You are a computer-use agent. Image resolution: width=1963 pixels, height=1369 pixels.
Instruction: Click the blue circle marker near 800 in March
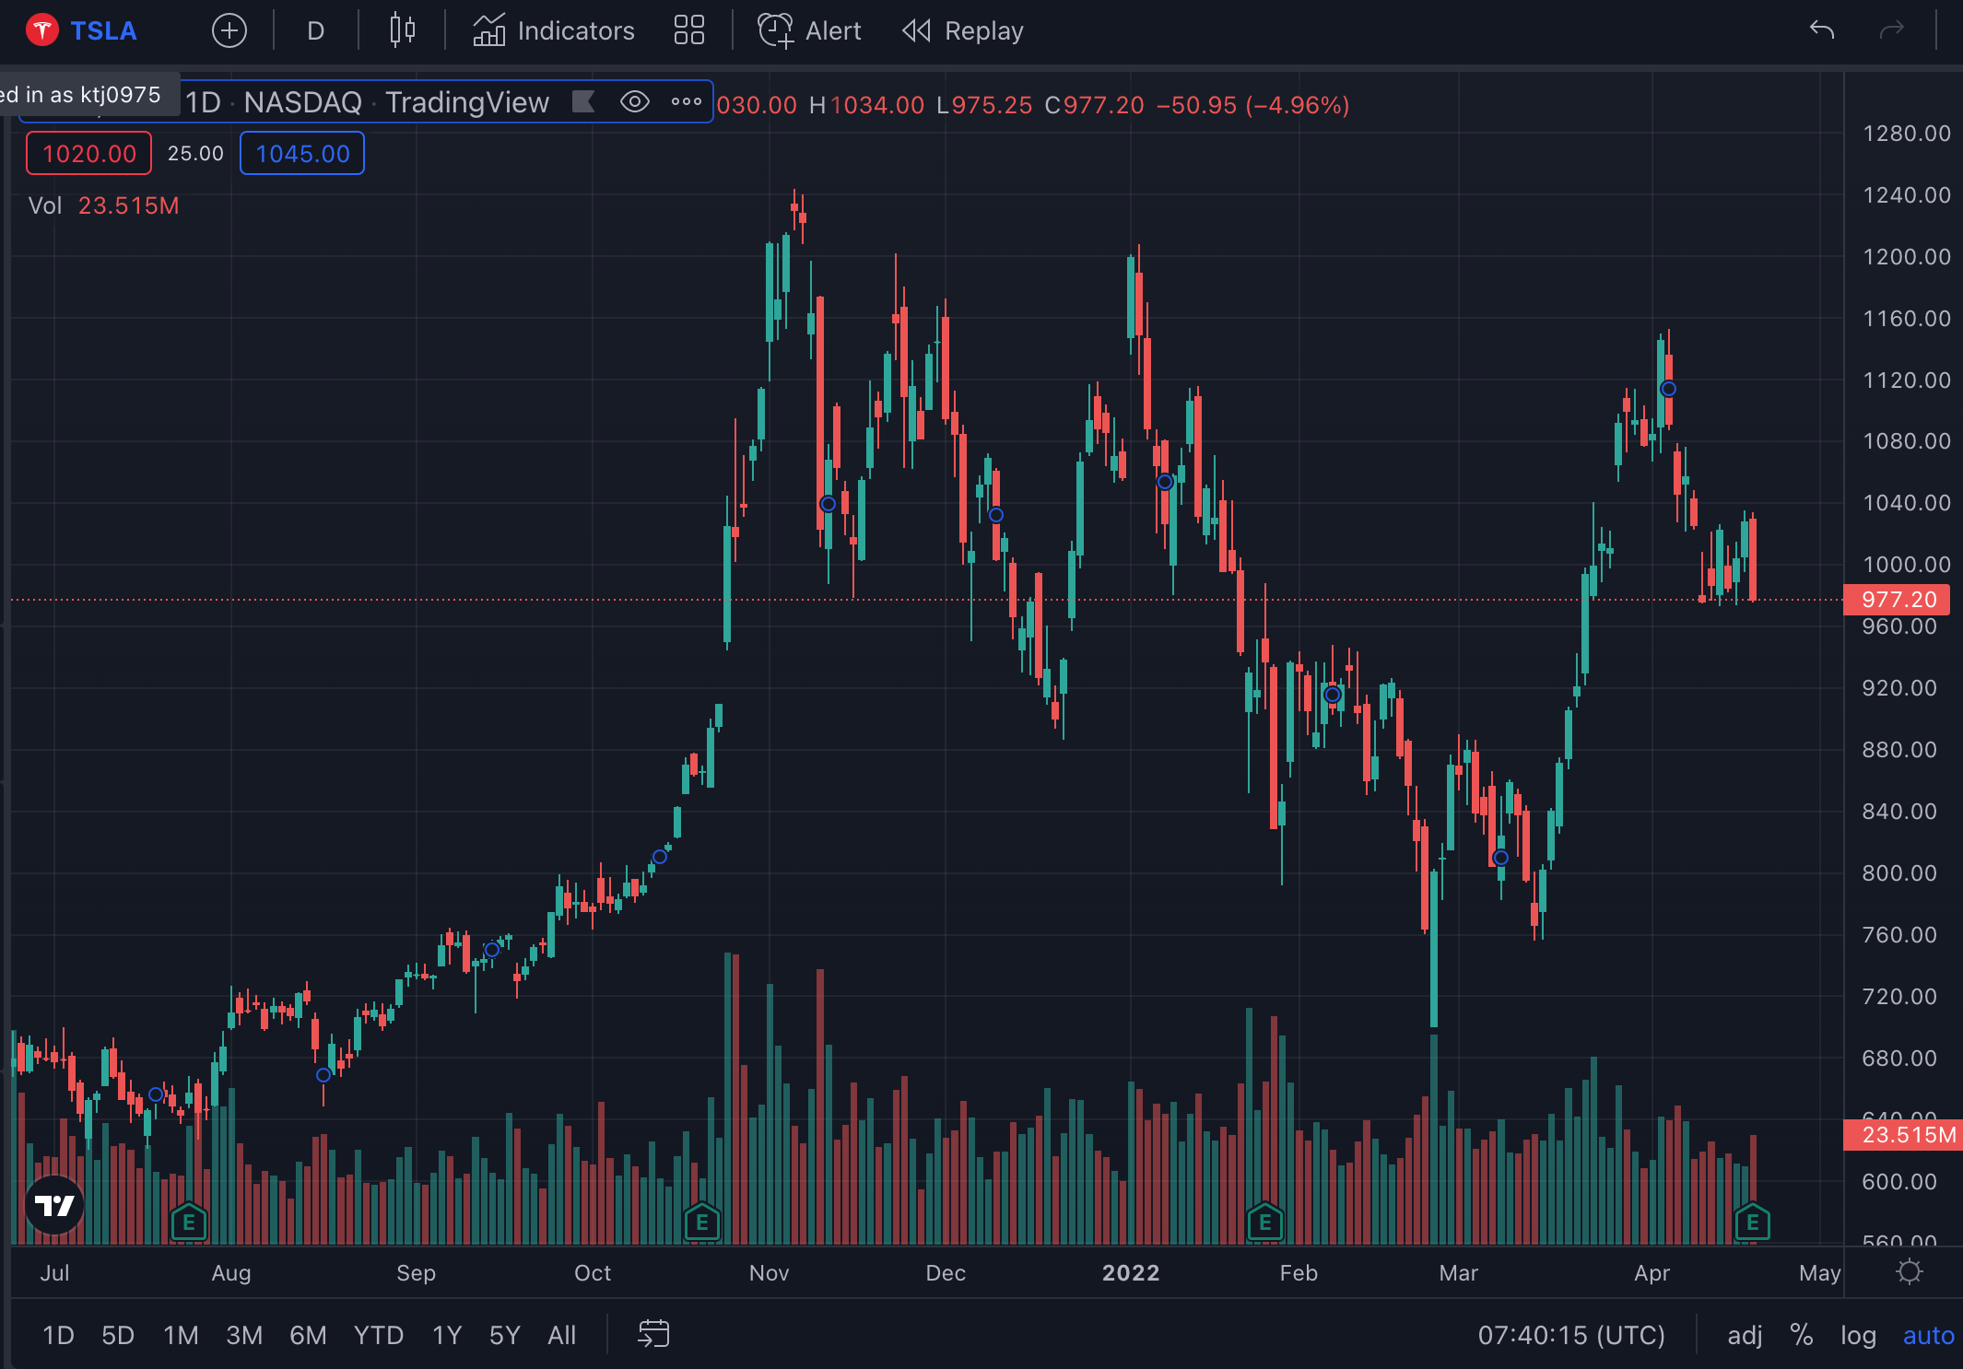1500,858
